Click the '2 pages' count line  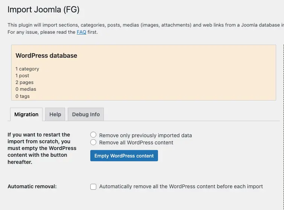(x=24, y=82)
